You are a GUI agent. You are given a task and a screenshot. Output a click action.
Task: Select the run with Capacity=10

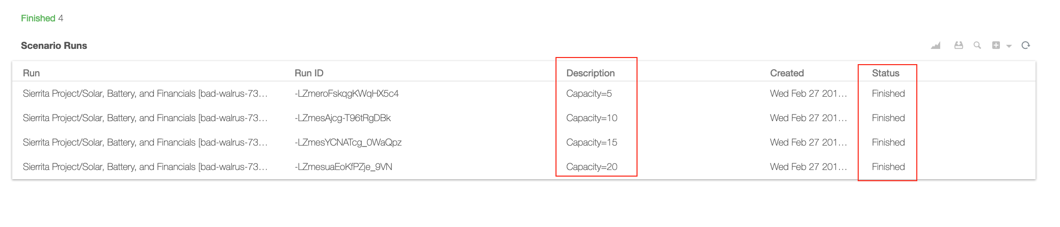click(x=523, y=118)
